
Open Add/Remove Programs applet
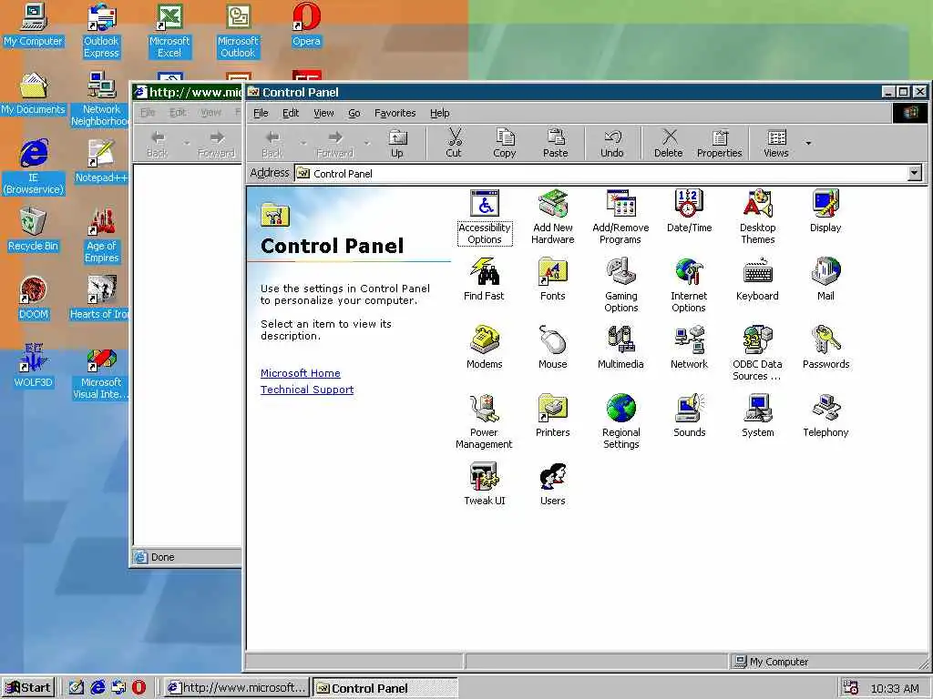click(x=620, y=218)
